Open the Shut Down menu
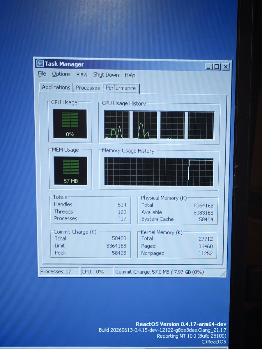The height and width of the screenshot is (349, 262). 106,75
